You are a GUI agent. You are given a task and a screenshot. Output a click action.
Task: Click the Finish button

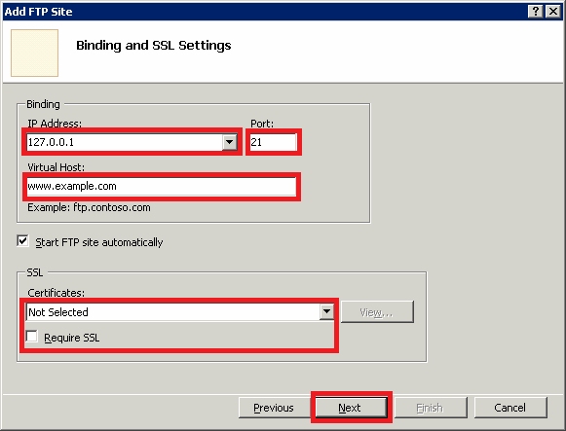pyautogui.click(x=431, y=408)
